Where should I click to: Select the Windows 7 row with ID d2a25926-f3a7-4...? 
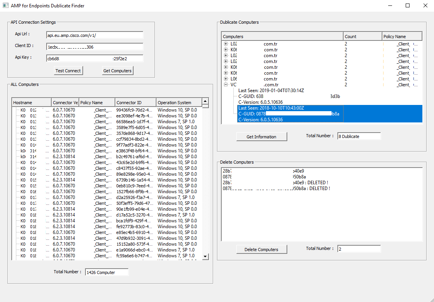(x=107, y=197)
